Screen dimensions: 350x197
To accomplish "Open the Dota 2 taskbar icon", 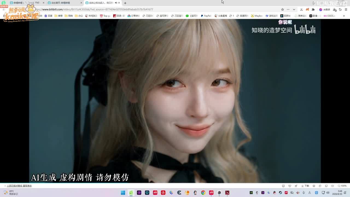I will point(227,193).
